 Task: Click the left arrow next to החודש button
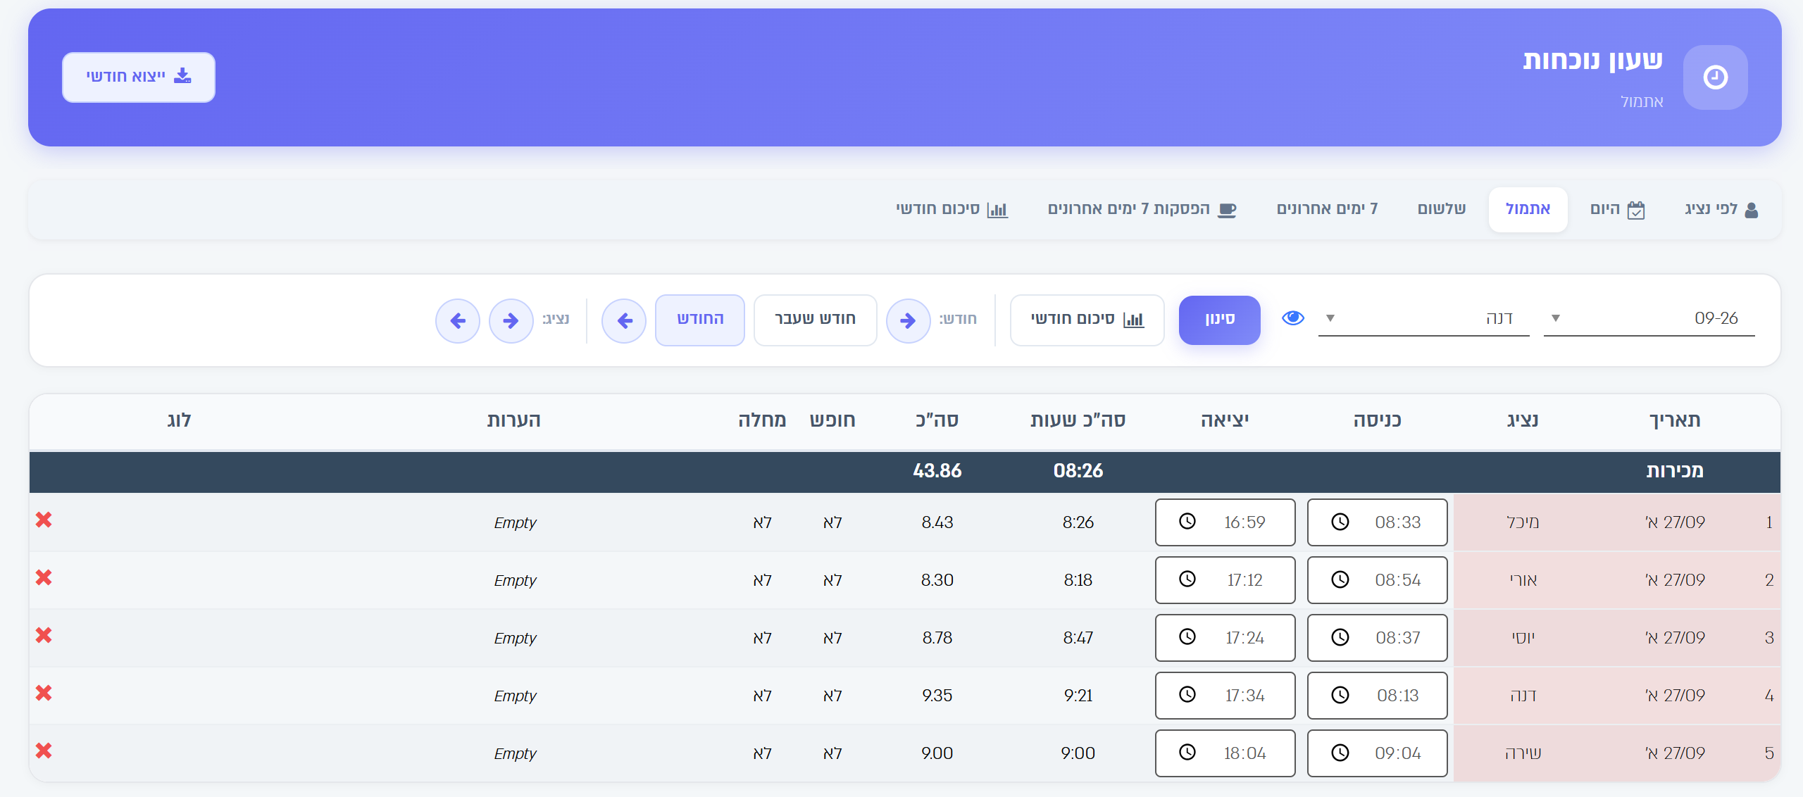(624, 321)
